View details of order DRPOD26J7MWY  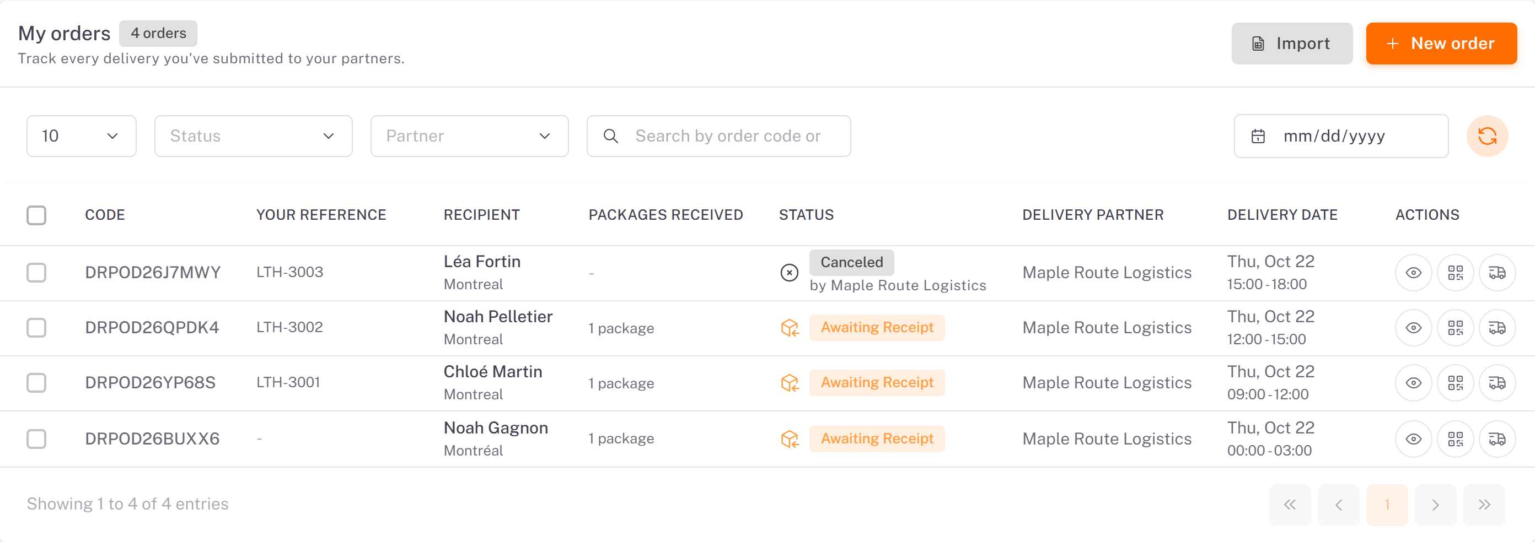pos(1414,273)
